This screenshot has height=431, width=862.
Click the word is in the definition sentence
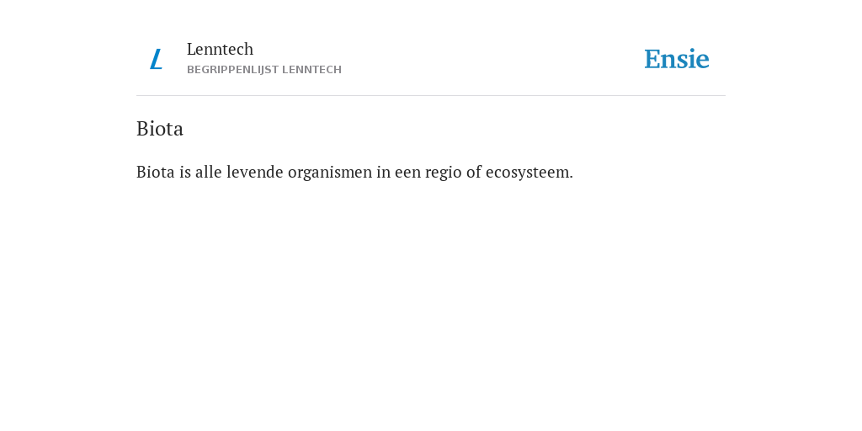[185, 172]
